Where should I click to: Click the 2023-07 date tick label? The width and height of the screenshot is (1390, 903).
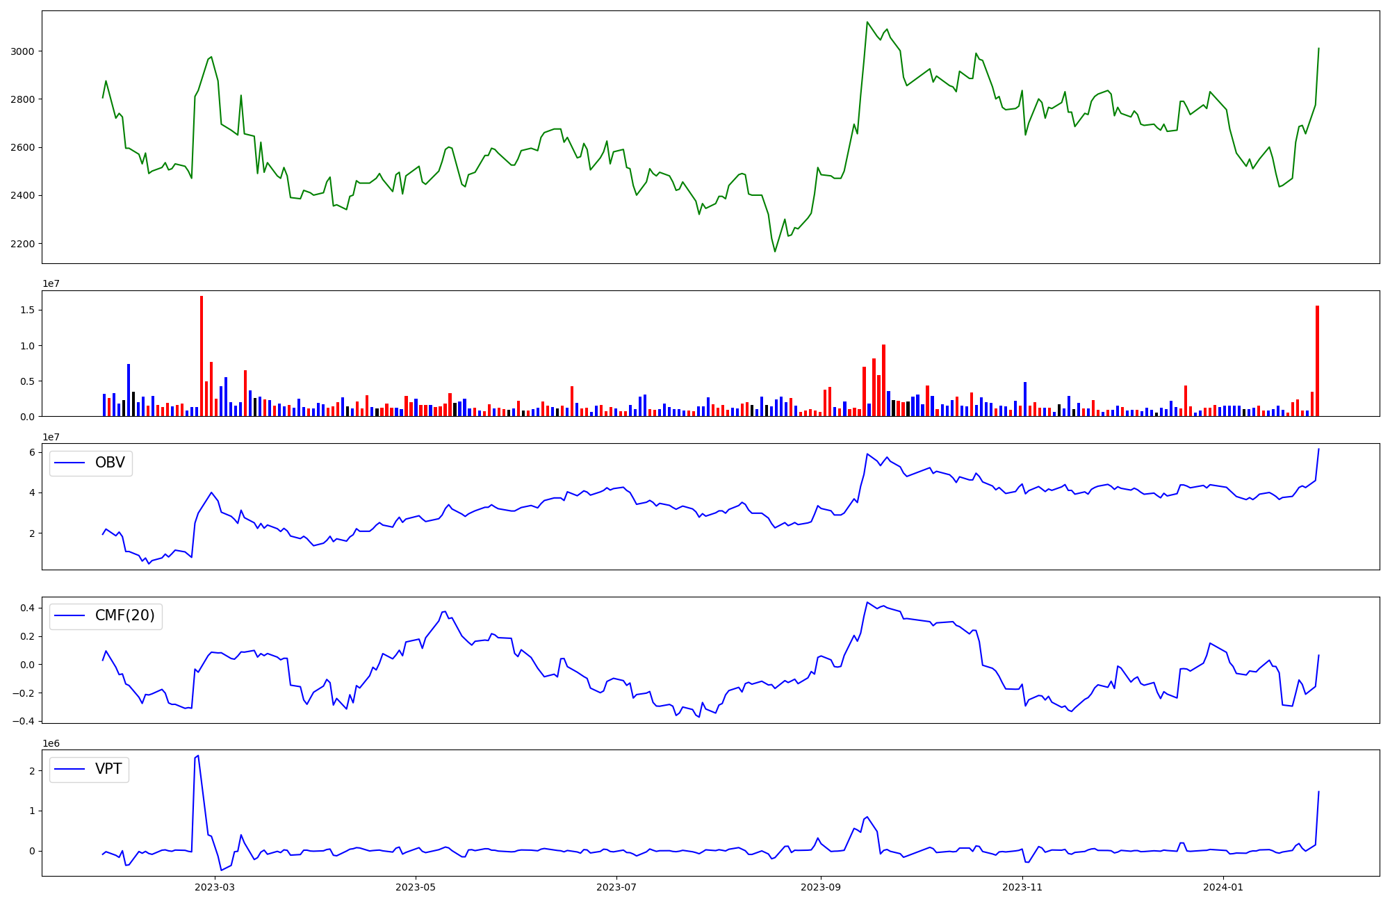(x=616, y=887)
